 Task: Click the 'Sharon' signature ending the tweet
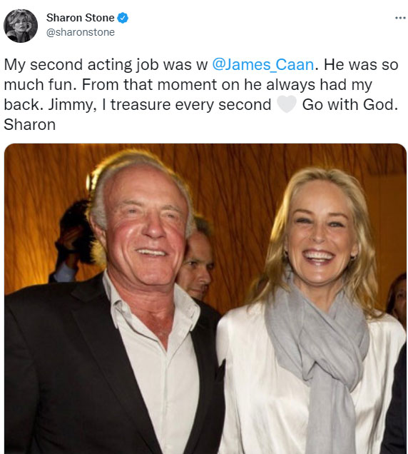click(x=29, y=125)
